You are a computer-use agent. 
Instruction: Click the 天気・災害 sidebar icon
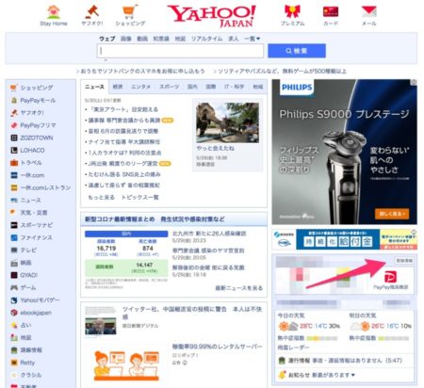pyautogui.click(x=14, y=213)
